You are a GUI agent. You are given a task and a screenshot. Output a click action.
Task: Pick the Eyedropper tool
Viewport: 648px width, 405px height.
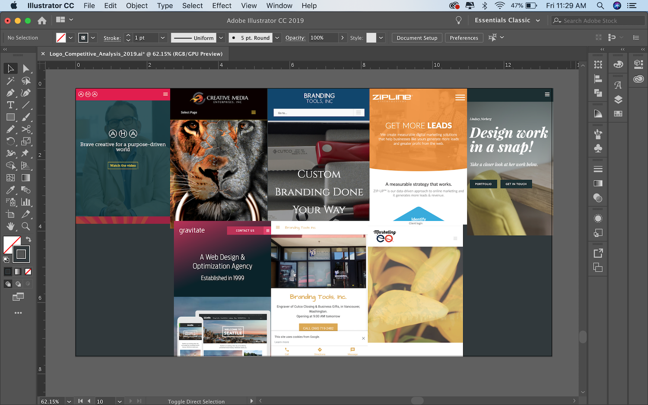(x=10, y=190)
